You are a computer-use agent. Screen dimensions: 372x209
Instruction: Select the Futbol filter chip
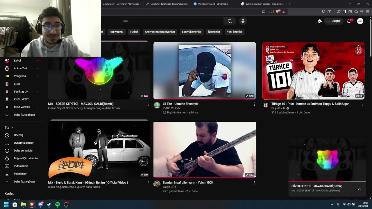(134, 32)
